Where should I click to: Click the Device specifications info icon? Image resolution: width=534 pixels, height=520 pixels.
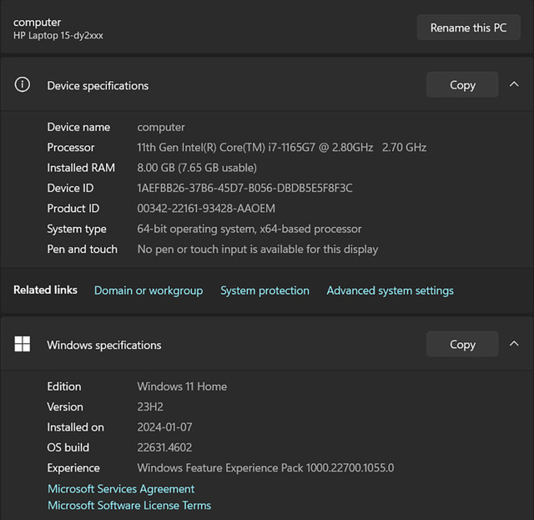click(x=23, y=84)
